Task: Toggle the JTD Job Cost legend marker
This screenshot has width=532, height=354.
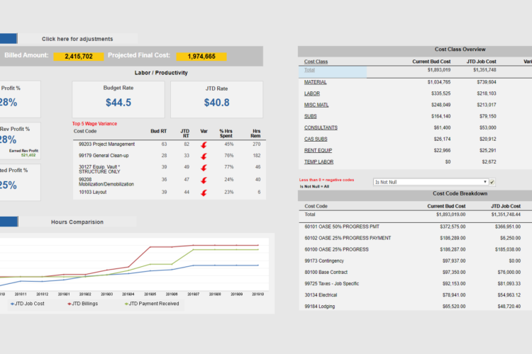Action: [x=12, y=304]
